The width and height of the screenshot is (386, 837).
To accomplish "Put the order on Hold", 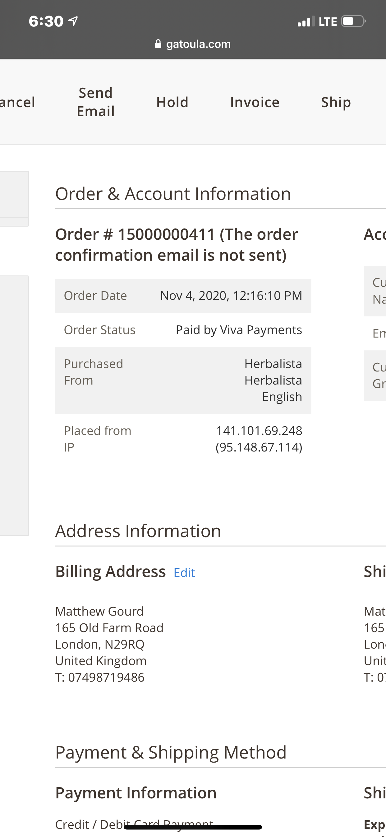I will [172, 102].
